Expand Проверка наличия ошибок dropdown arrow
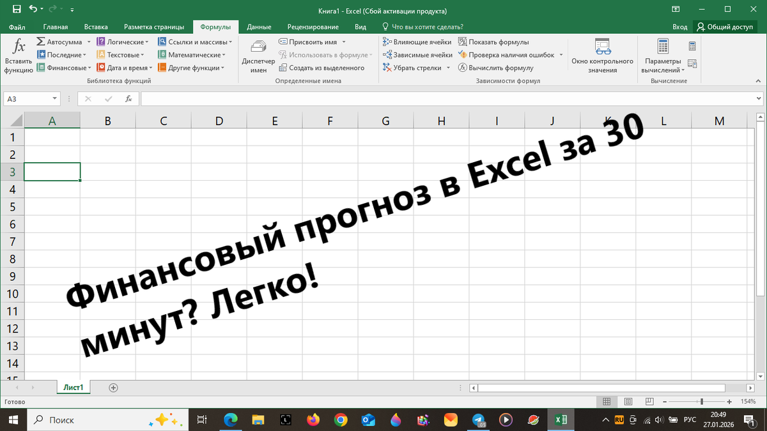Viewport: 767px width, 431px height. pyautogui.click(x=561, y=55)
